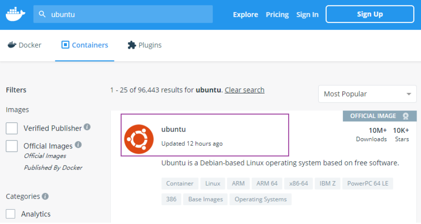Click the official image ribbon icon
The height and width of the screenshot is (224, 421).
[x=406, y=116]
